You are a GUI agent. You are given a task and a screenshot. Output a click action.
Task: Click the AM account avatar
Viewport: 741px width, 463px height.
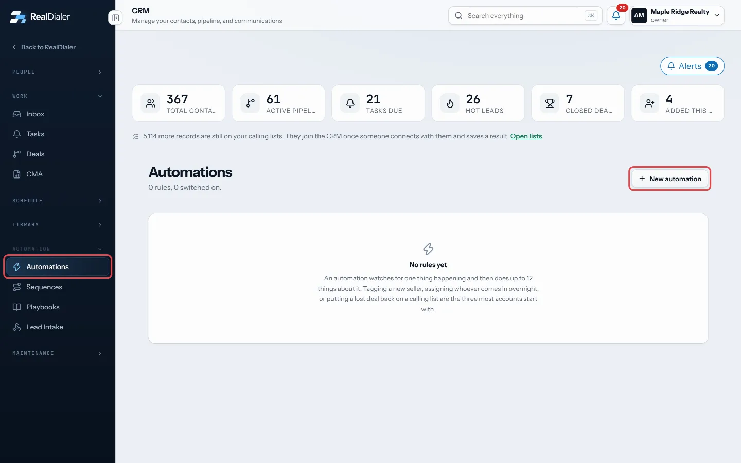click(639, 15)
